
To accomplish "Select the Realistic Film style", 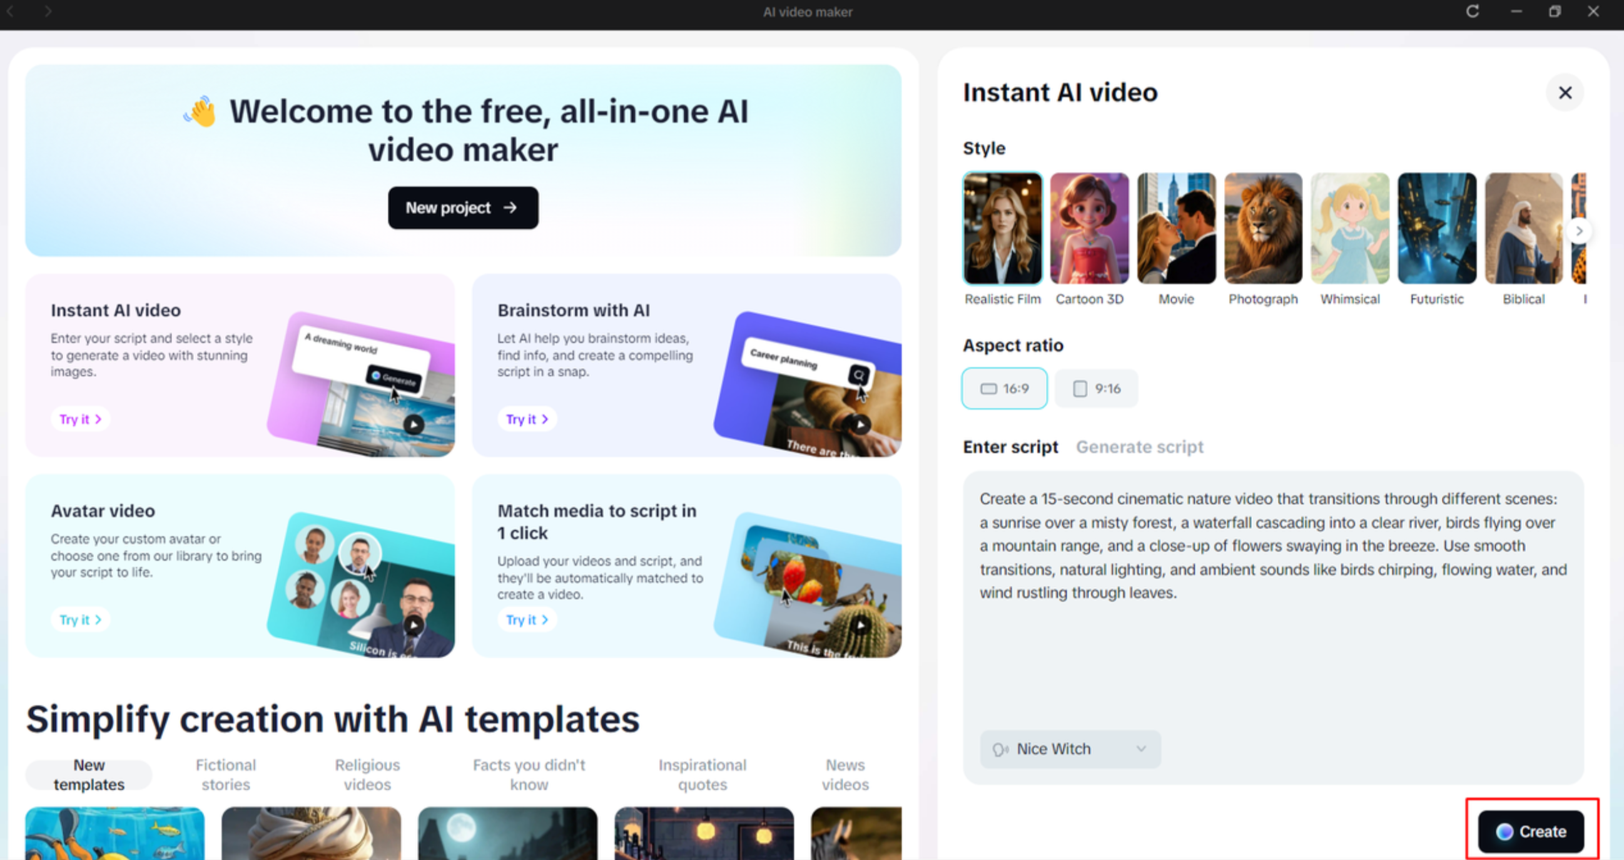I will 1002,228.
